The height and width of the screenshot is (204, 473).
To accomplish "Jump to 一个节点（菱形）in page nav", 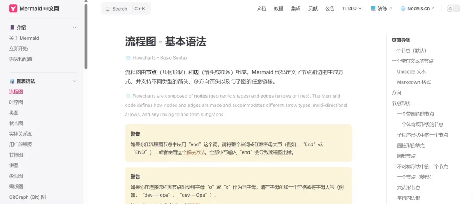I will point(414,177).
